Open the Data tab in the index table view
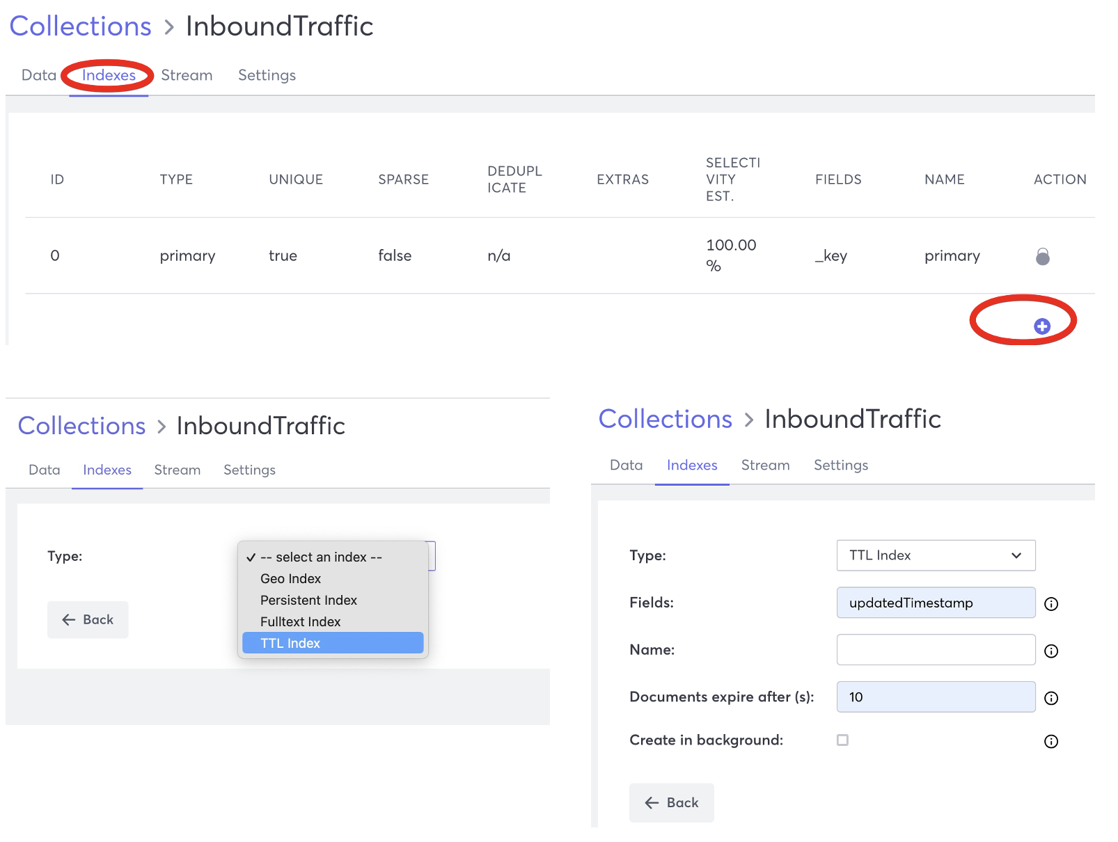Screen dimensions: 1118x842 [x=39, y=75]
